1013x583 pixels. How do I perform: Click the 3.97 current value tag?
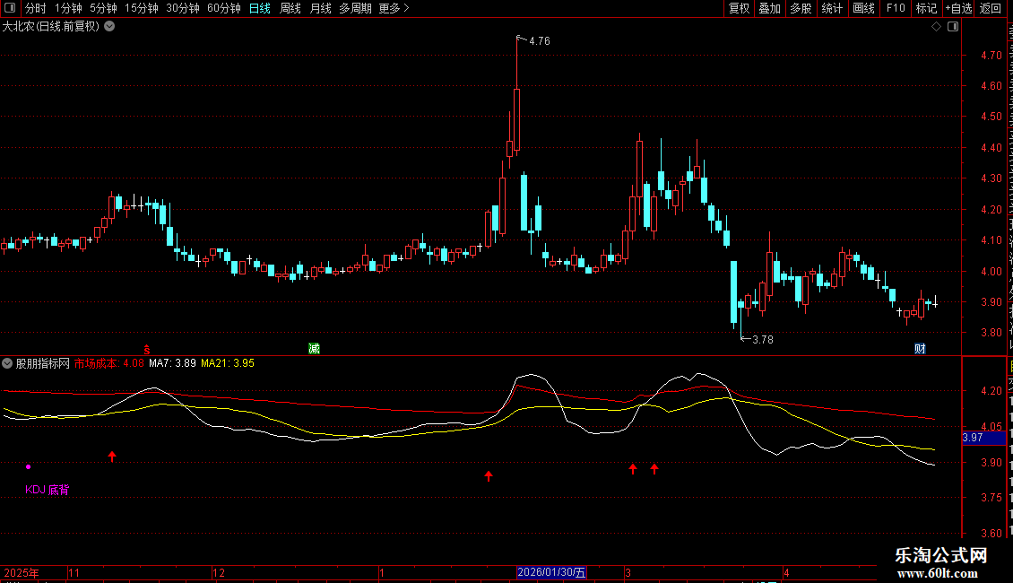point(983,438)
